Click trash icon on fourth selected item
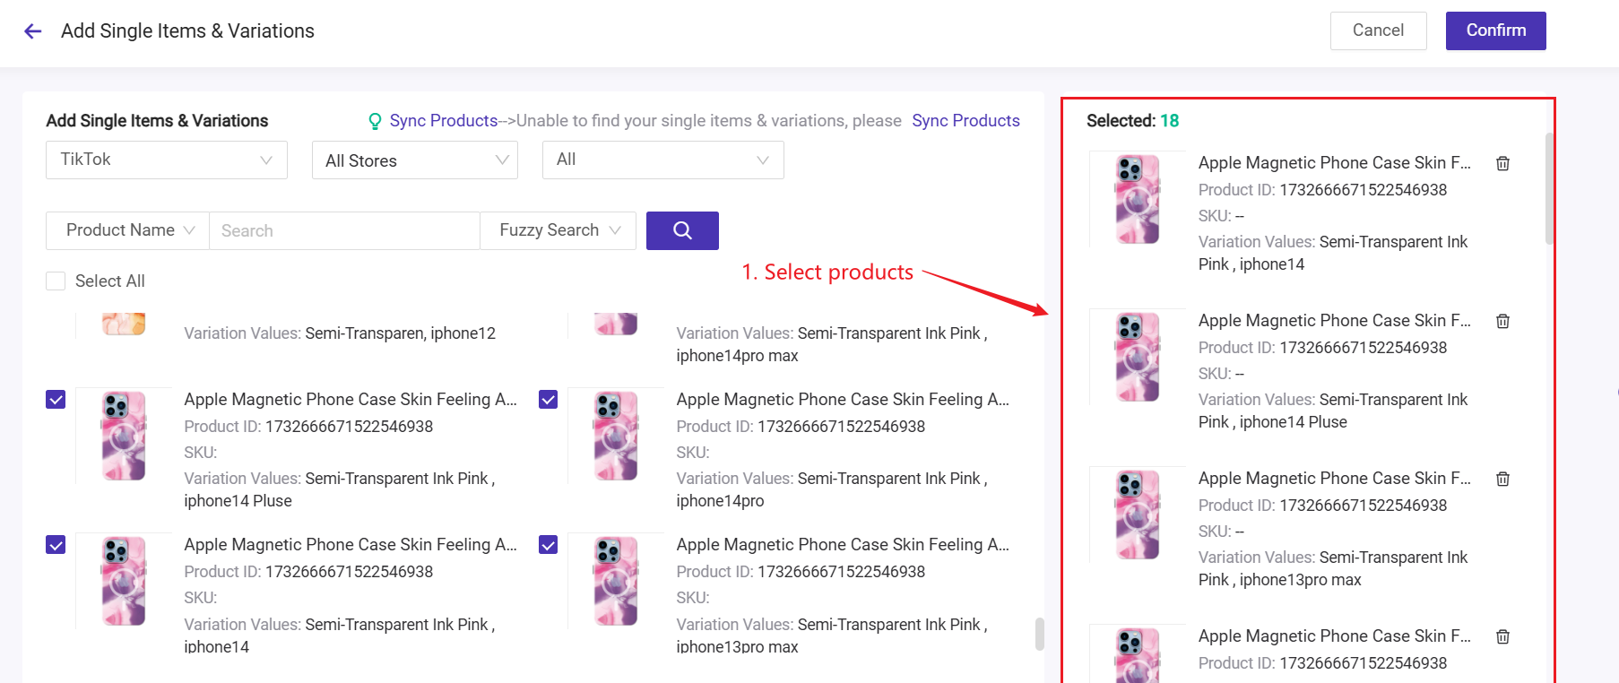Screen dimensions: 1619x683 pyautogui.click(x=1502, y=636)
